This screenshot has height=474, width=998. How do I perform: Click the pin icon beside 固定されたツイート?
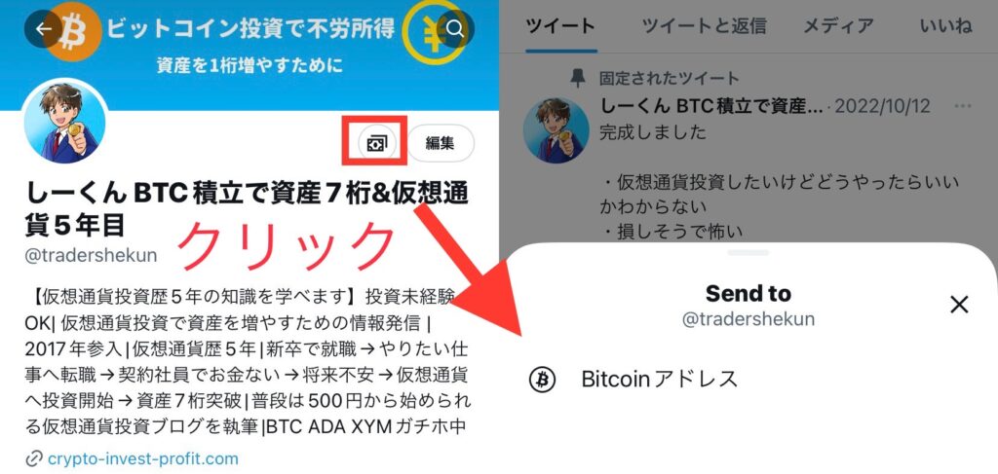tap(578, 79)
